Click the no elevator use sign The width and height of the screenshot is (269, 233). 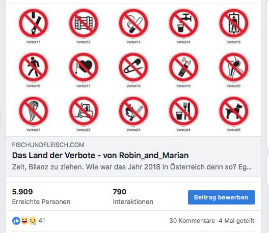tap(234, 23)
